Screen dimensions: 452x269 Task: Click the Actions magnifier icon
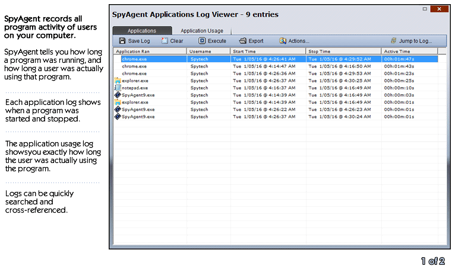(283, 41)
